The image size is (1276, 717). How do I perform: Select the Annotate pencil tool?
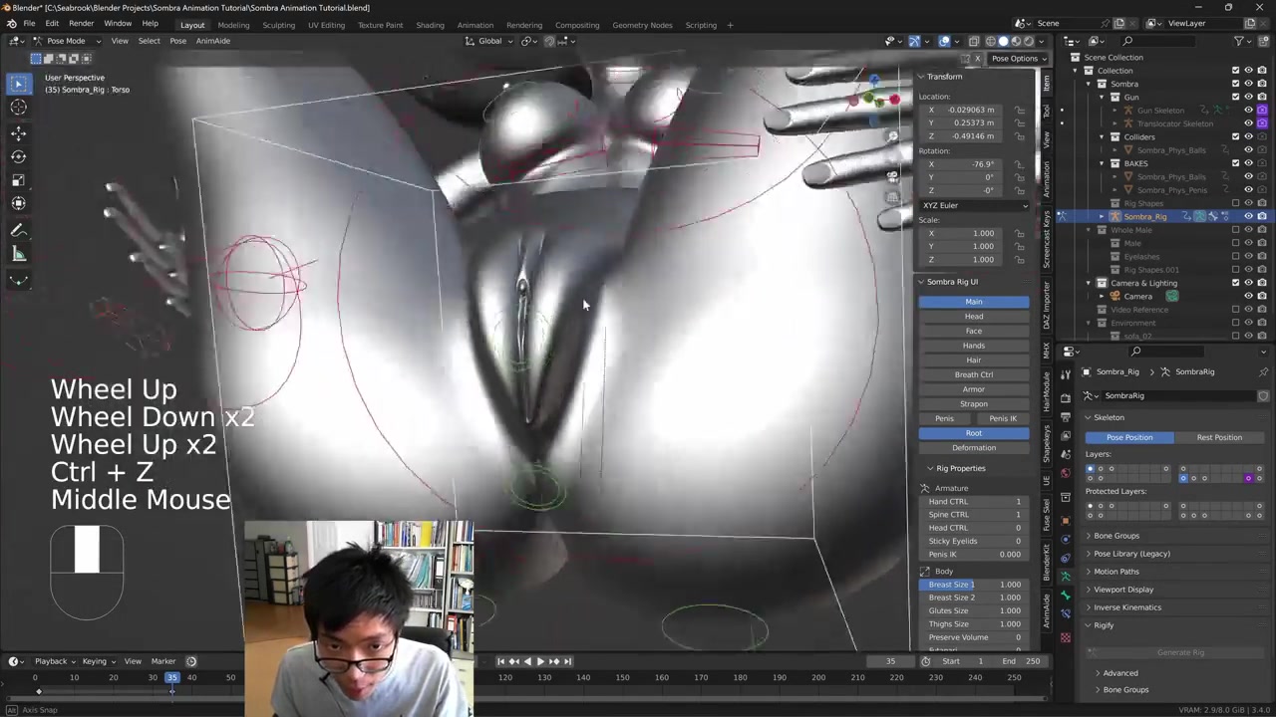tap(18, 230)
